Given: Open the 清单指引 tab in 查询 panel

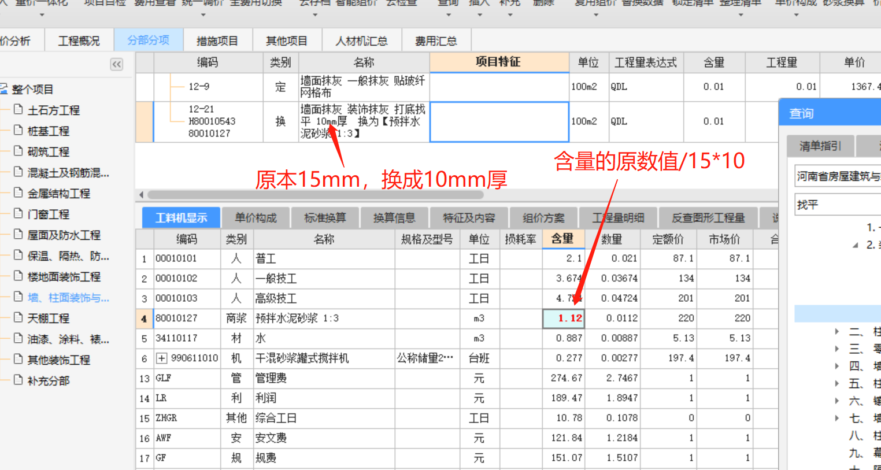Looking at the screenshot, I should pos(820,146).
